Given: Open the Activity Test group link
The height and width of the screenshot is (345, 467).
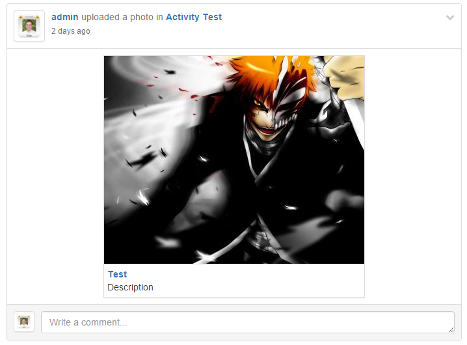Looking at the screenshot, I should pyautogui.click(x=194, y=17).
